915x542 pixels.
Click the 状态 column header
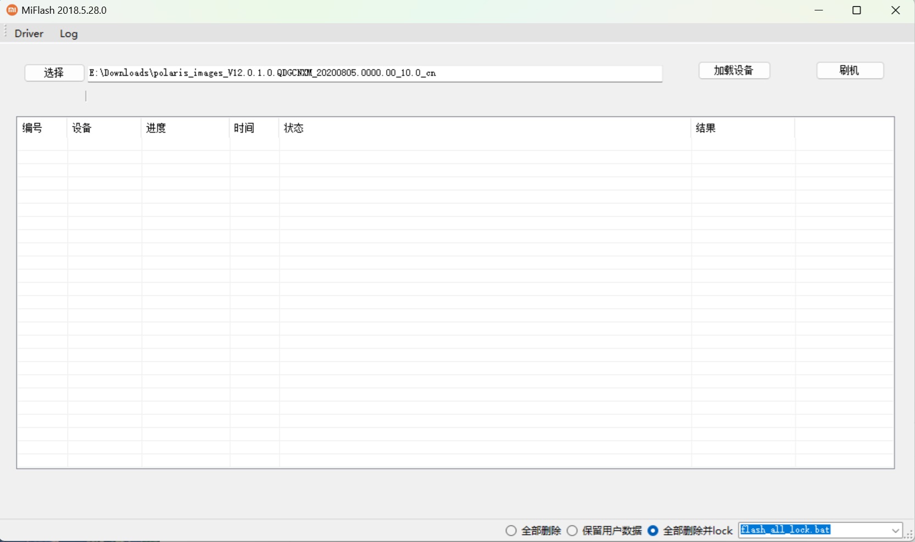tap(485, 128)
